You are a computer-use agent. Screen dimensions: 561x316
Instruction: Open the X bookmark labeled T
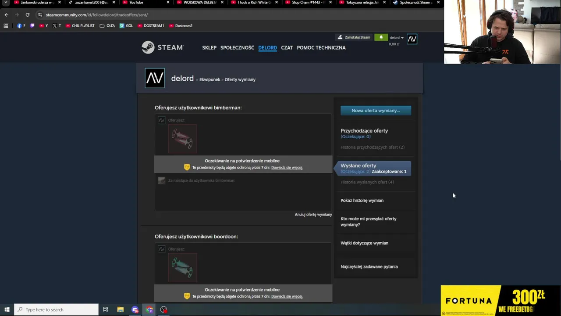coord(57,26)
